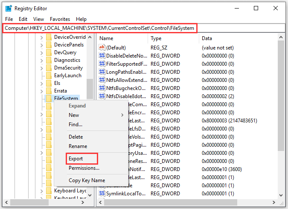This screenshot has width=288, height=209.
Task: Click the data value 0x00000002 (2)
Action: [218, 96]
